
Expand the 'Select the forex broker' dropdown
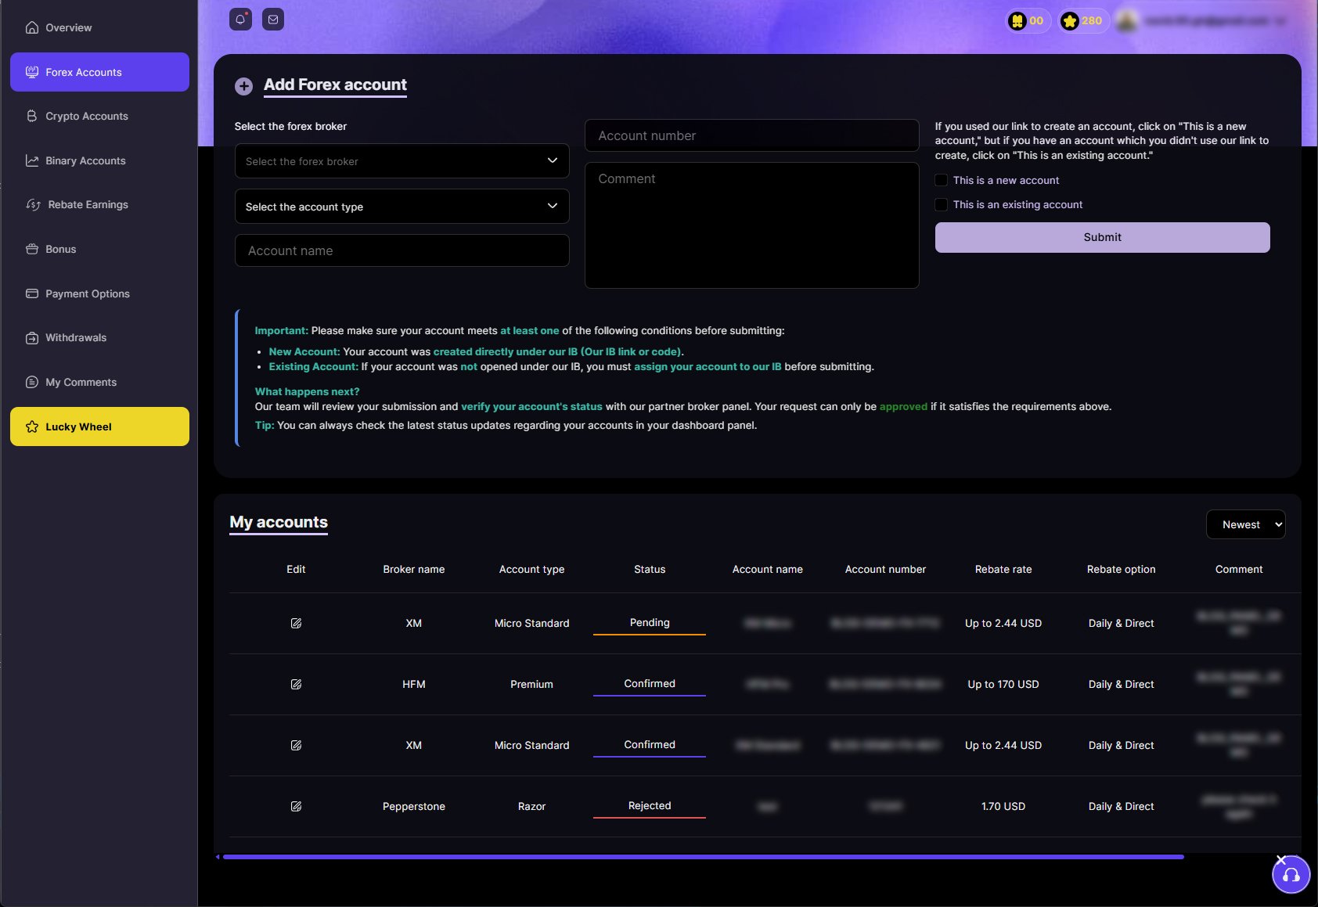tap(402, 161)
